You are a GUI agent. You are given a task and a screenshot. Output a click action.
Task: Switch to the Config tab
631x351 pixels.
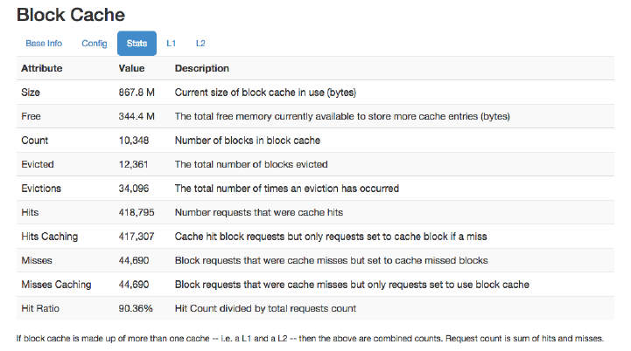(95, 43)
